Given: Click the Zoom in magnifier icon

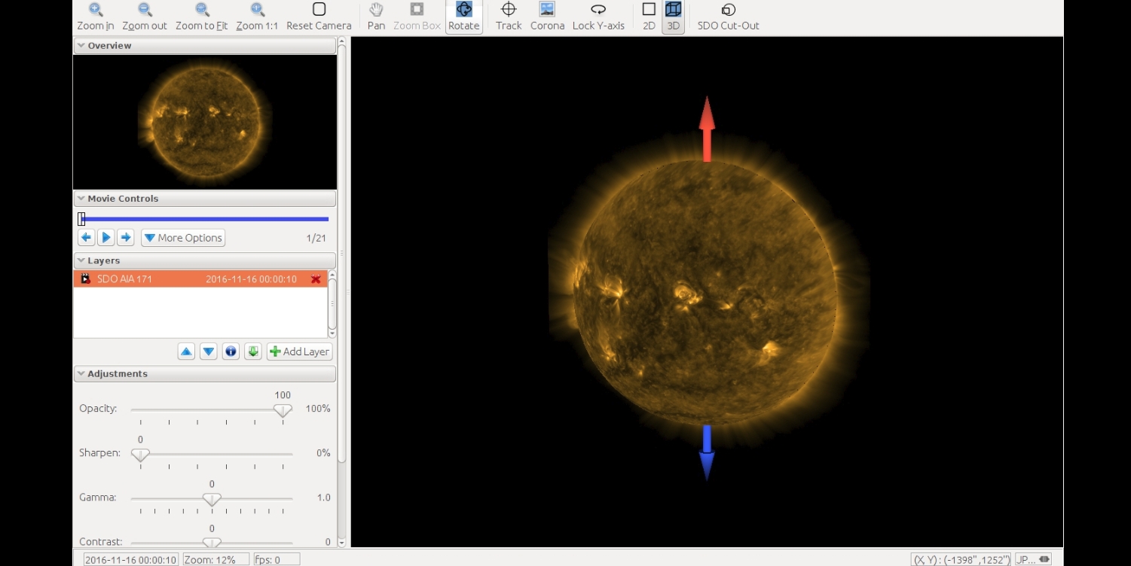Looking at the screenshot, I should tap(96, 10).
